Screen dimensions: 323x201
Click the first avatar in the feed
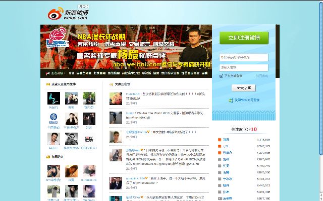[x=116, y=97]
